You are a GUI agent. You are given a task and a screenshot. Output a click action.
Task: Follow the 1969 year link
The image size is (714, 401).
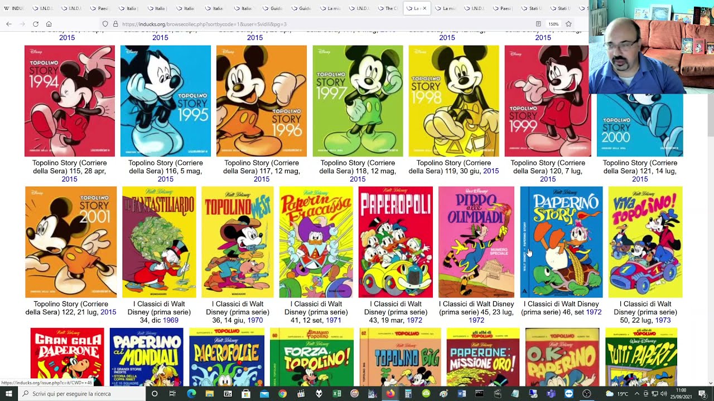(x=171, y=320)
